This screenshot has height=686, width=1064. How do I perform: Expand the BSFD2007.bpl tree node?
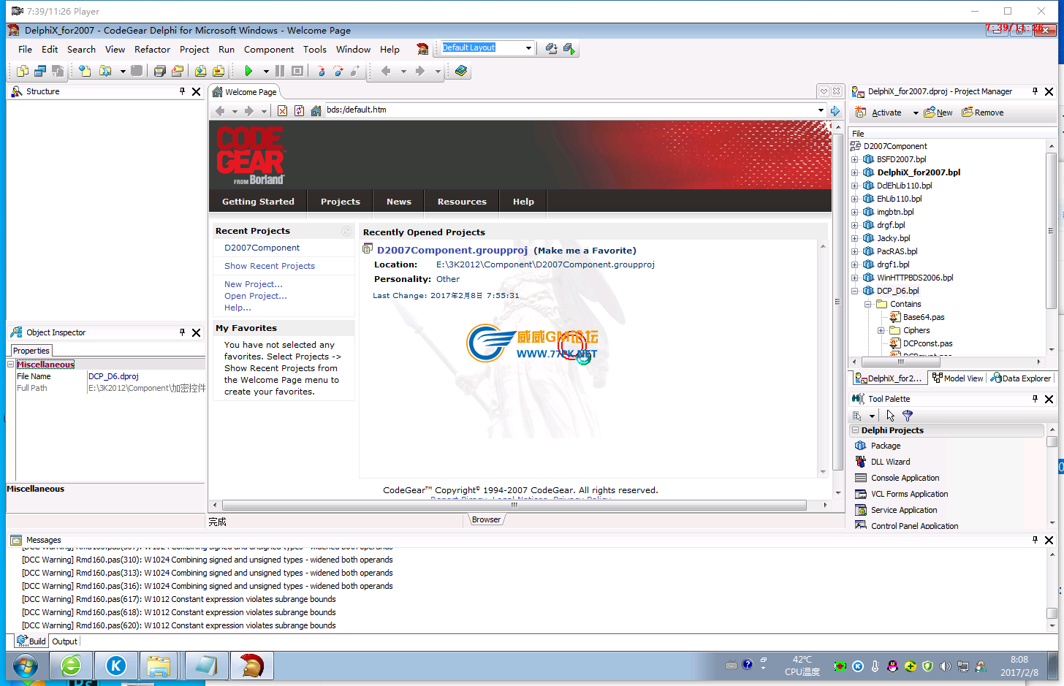click(x=854, y=159)
